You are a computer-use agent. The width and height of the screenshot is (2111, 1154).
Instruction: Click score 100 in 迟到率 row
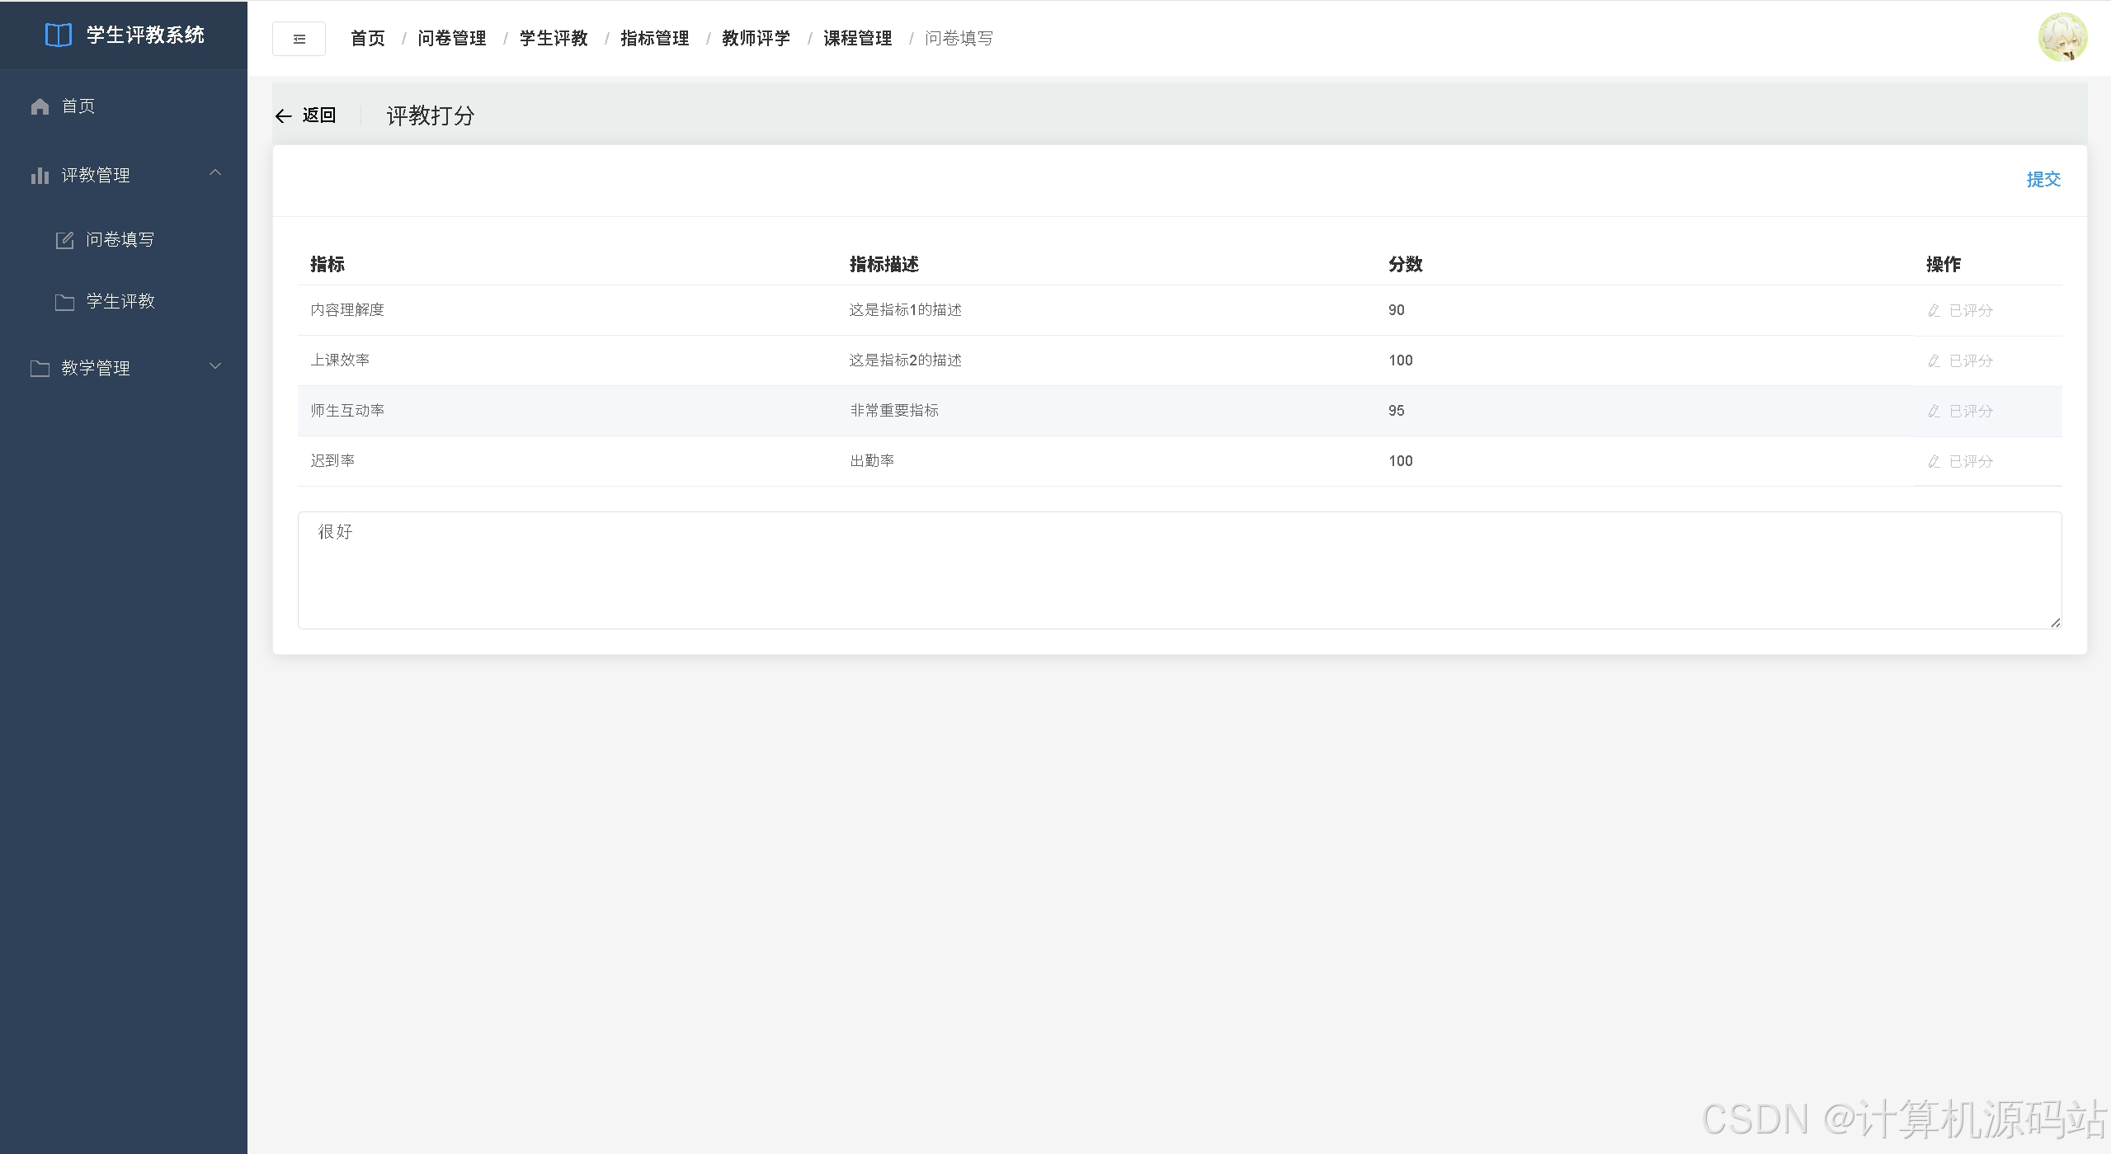pos(1400,461)
